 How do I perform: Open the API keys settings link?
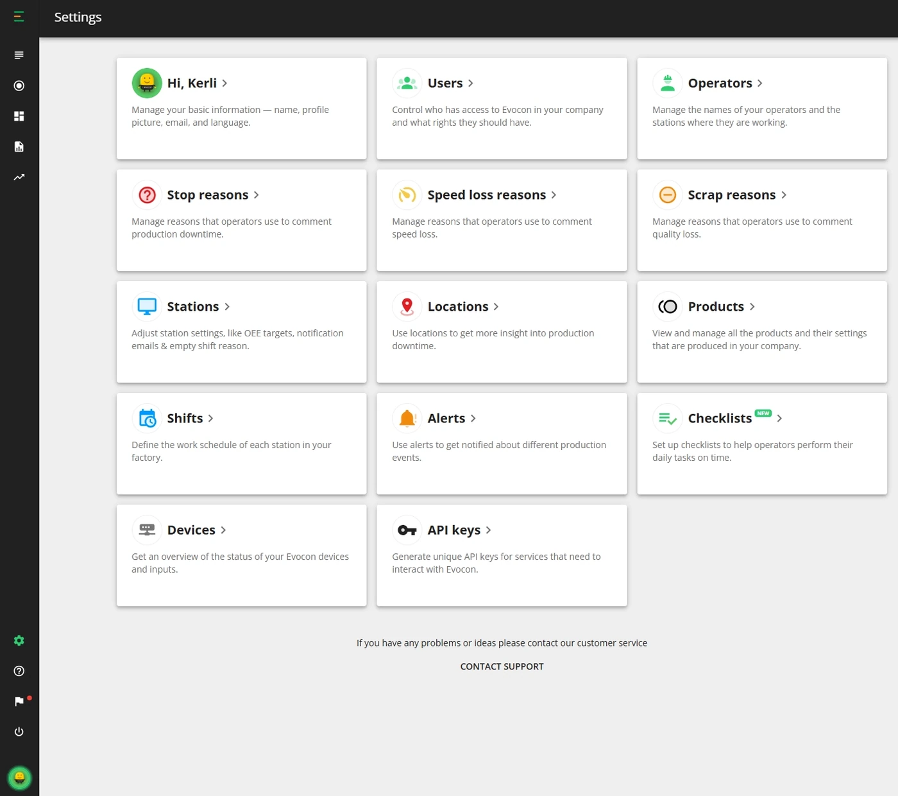454,530
